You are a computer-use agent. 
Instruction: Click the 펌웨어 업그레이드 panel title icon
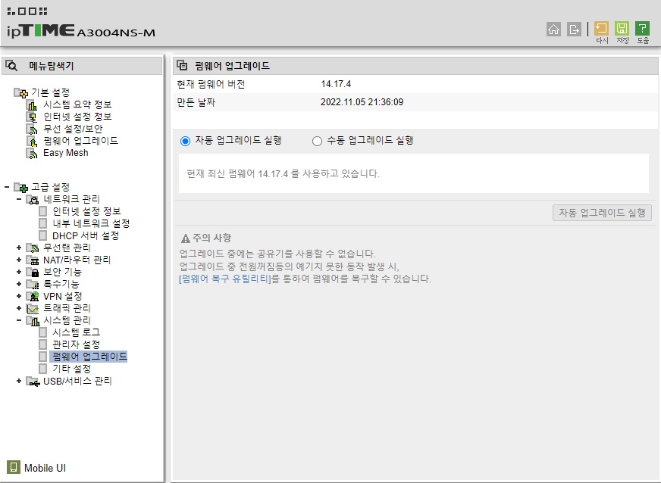click(182, 65)
